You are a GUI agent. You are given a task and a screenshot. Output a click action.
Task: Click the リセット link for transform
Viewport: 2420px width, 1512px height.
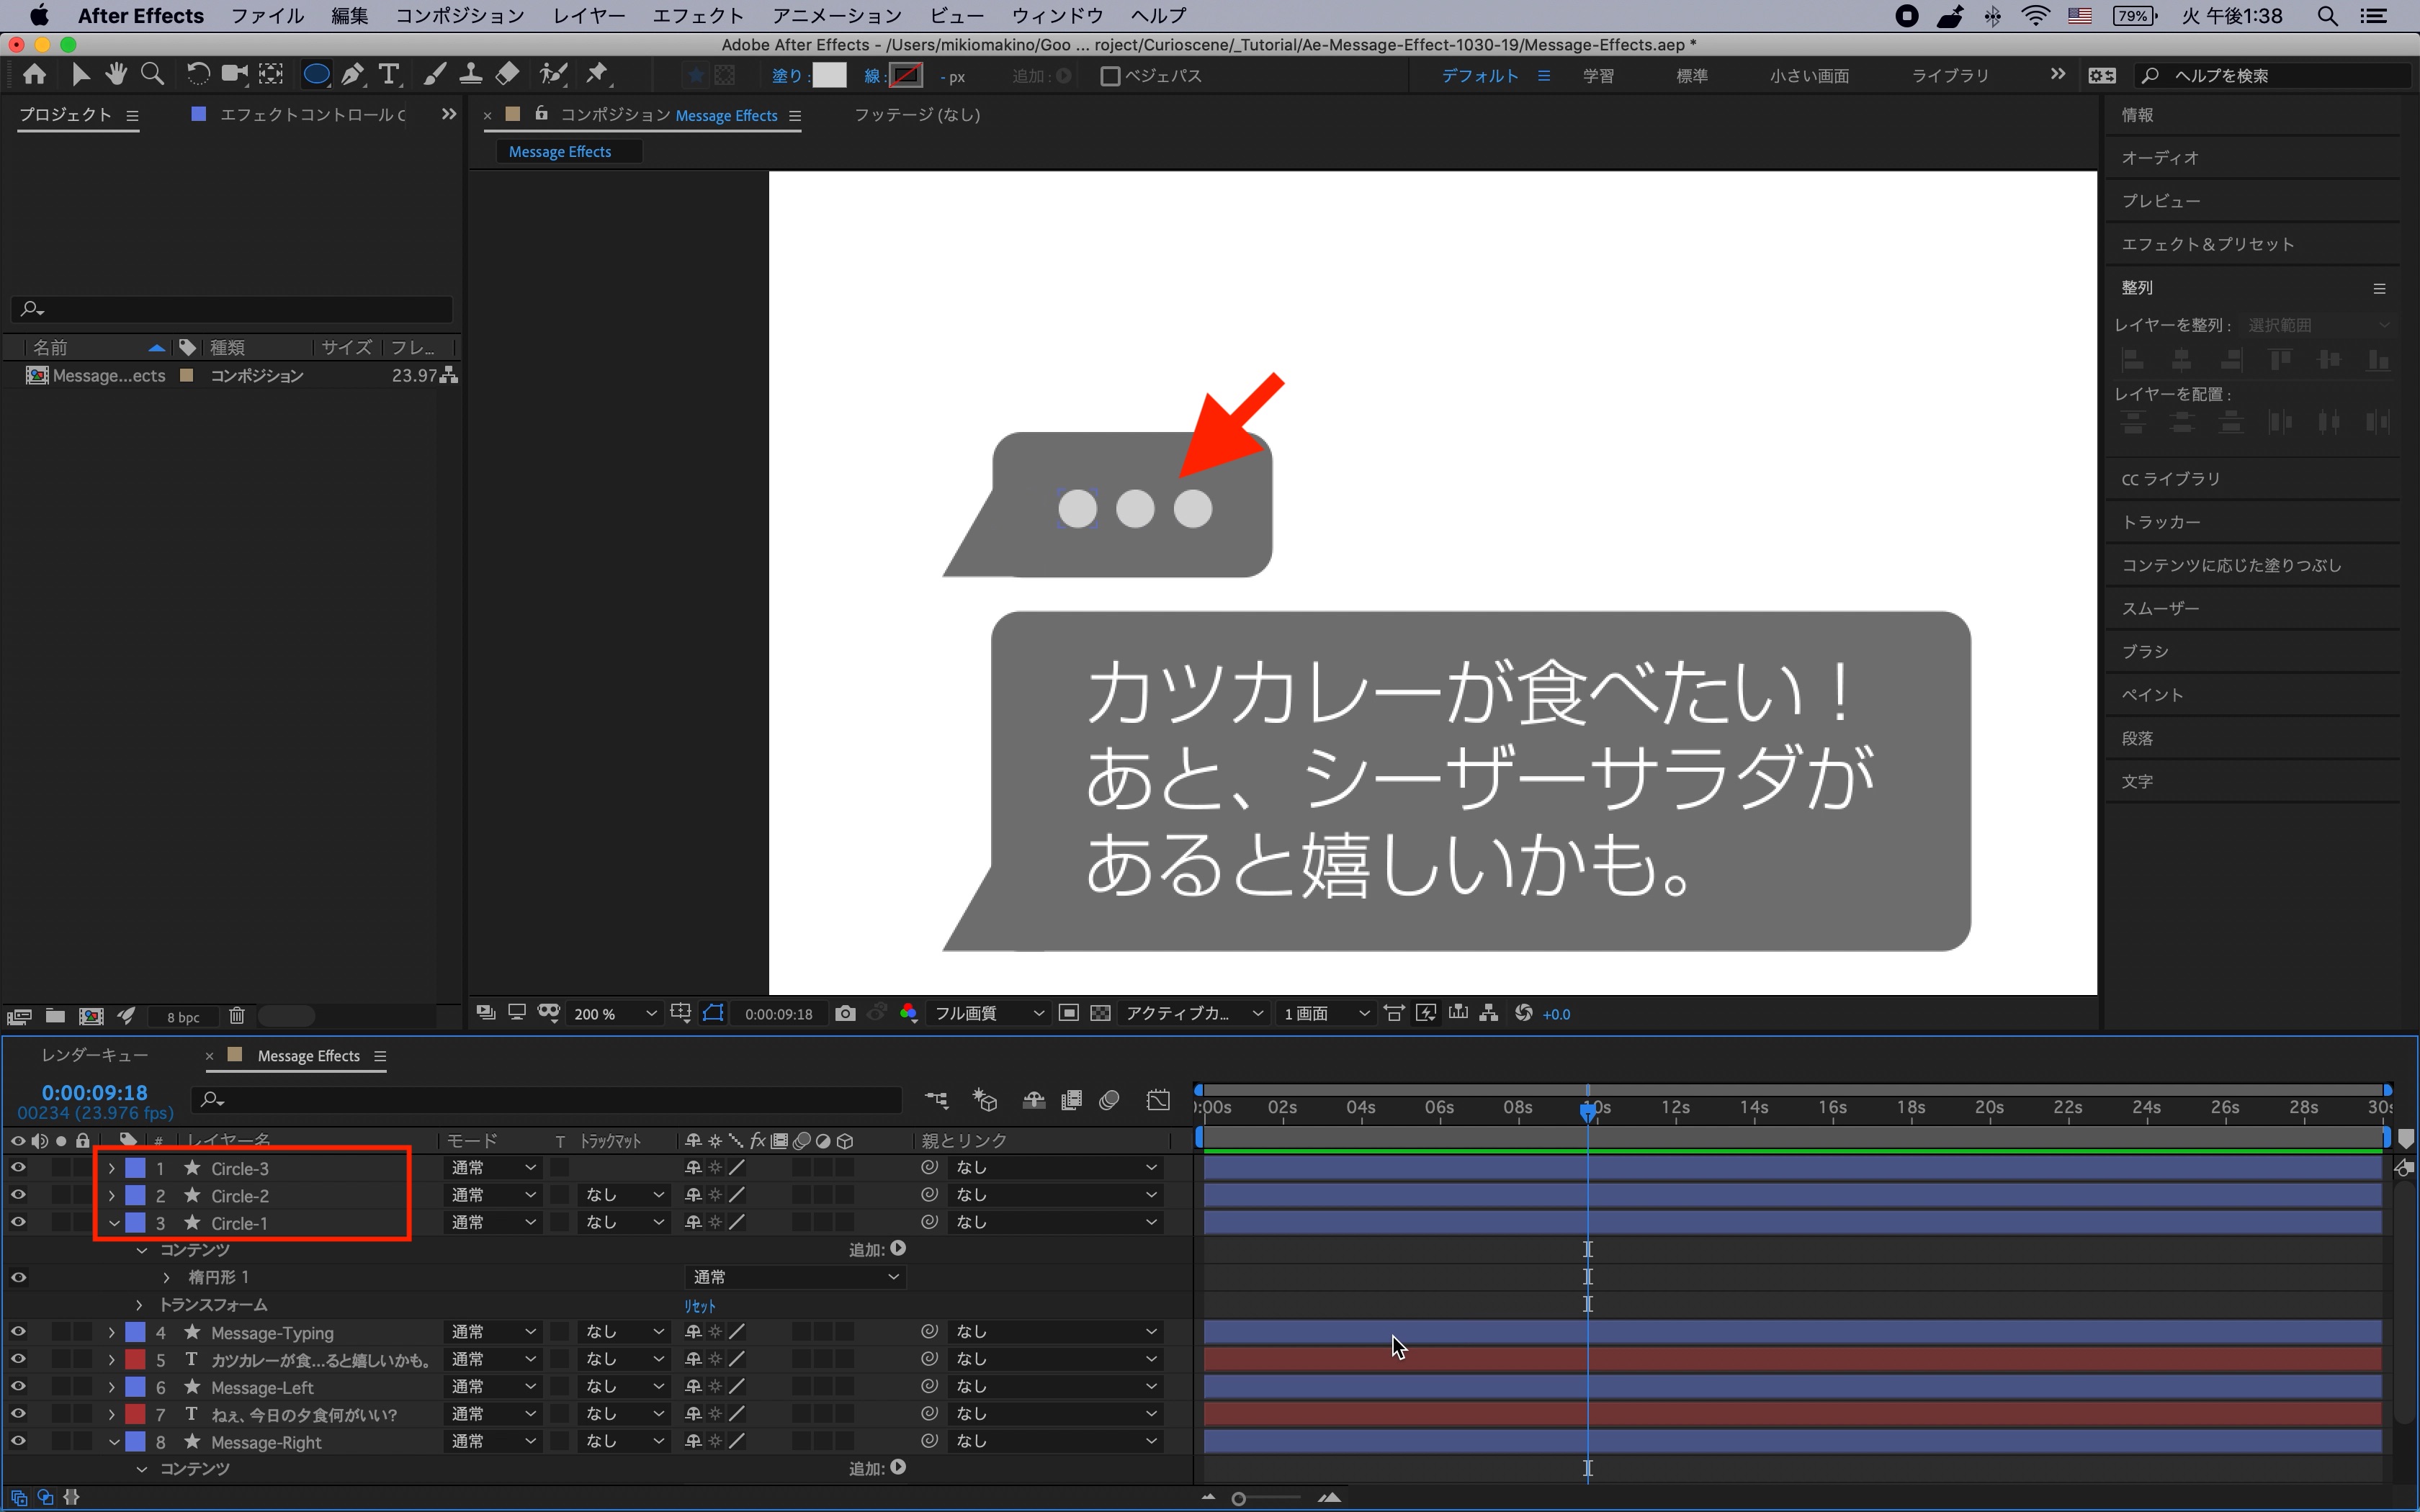click(699, 1305)
